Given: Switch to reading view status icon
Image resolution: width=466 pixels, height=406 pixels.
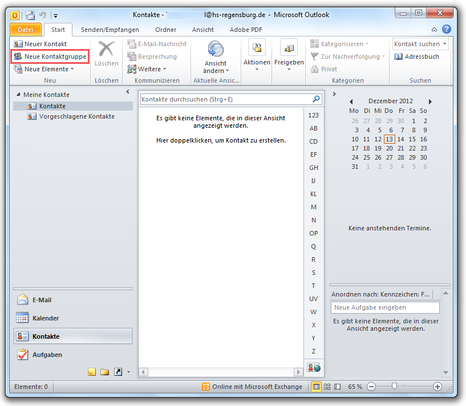Looking at the screenshot, I should 337,387.
